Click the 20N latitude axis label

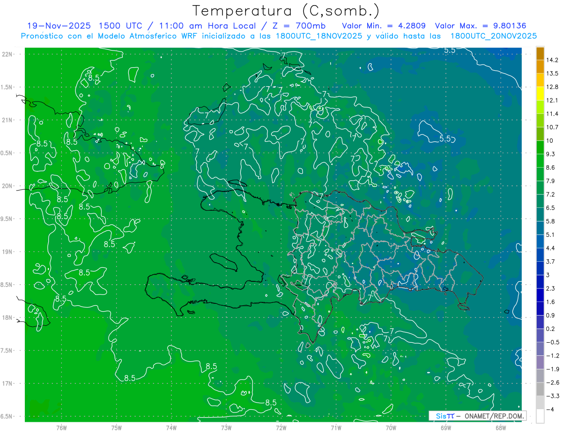(x=7, y=186)
